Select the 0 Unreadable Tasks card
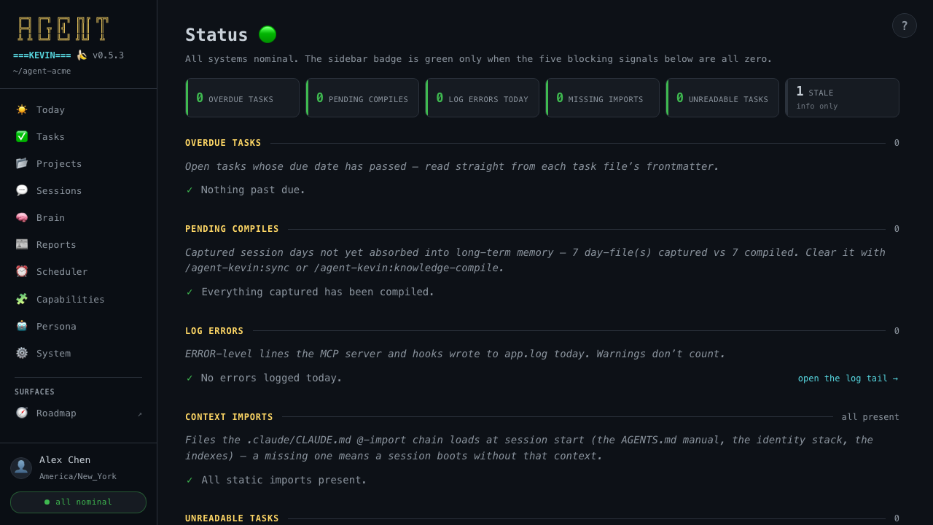Viewport: 933px width, 525px height. click(722, 98)
